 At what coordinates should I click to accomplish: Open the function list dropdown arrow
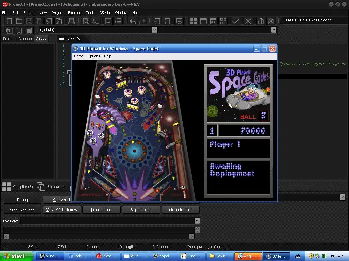coord(274,30)
